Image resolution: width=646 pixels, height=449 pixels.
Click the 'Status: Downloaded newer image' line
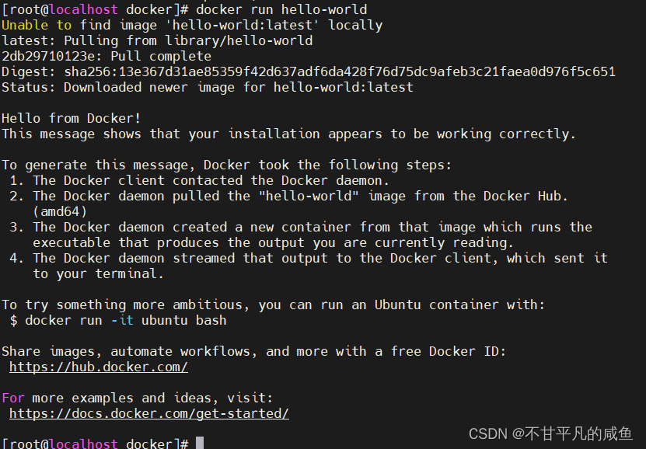point(207,87)
